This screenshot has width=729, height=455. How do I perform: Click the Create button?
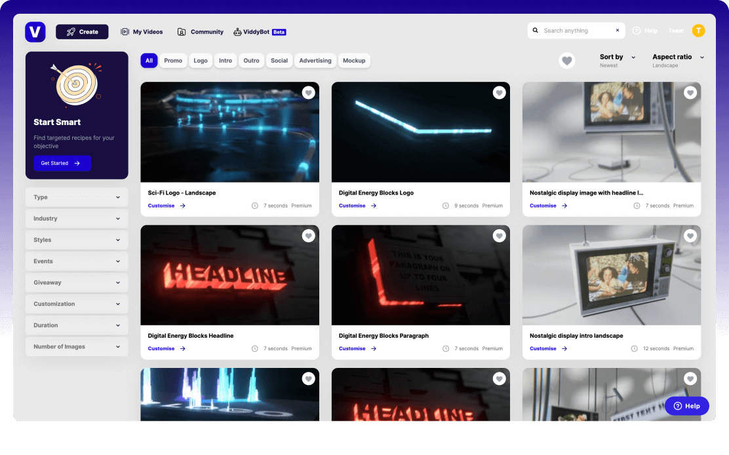click(x=82, y=31)
